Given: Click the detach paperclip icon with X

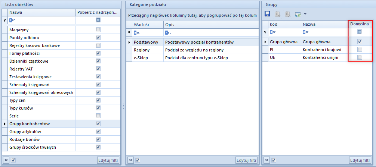Looking at the screenshot, I should (x=287, y=14).
